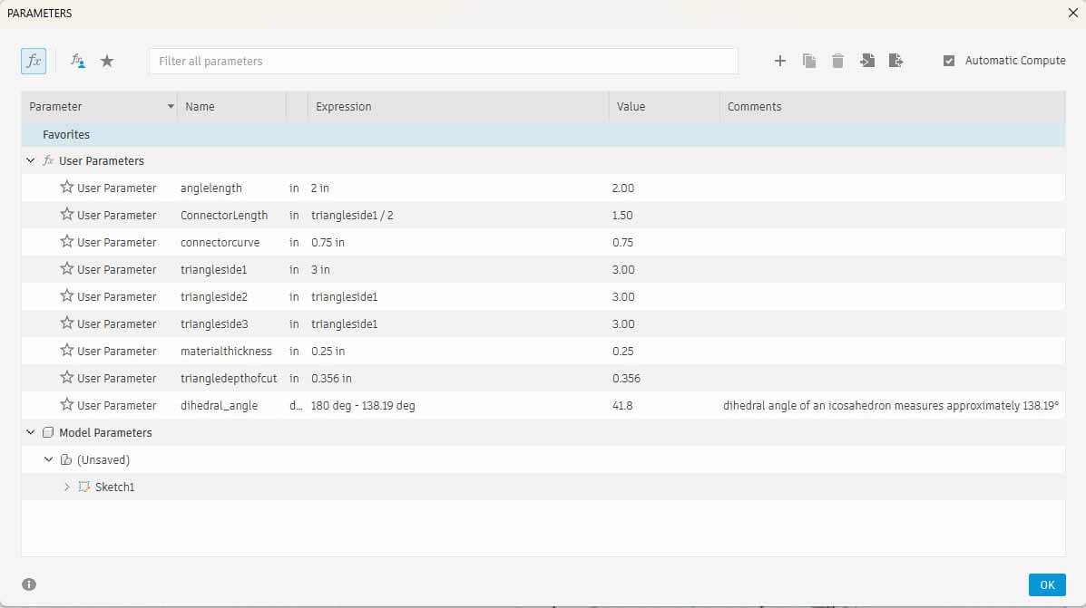
Task: Select the anglelength name cell
Action: [211, 188]
